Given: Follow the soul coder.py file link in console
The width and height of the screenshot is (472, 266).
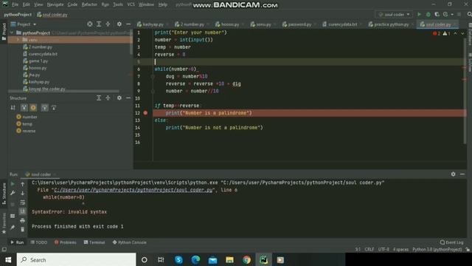Looking at the screenshot, I should [x=133, y=190].
